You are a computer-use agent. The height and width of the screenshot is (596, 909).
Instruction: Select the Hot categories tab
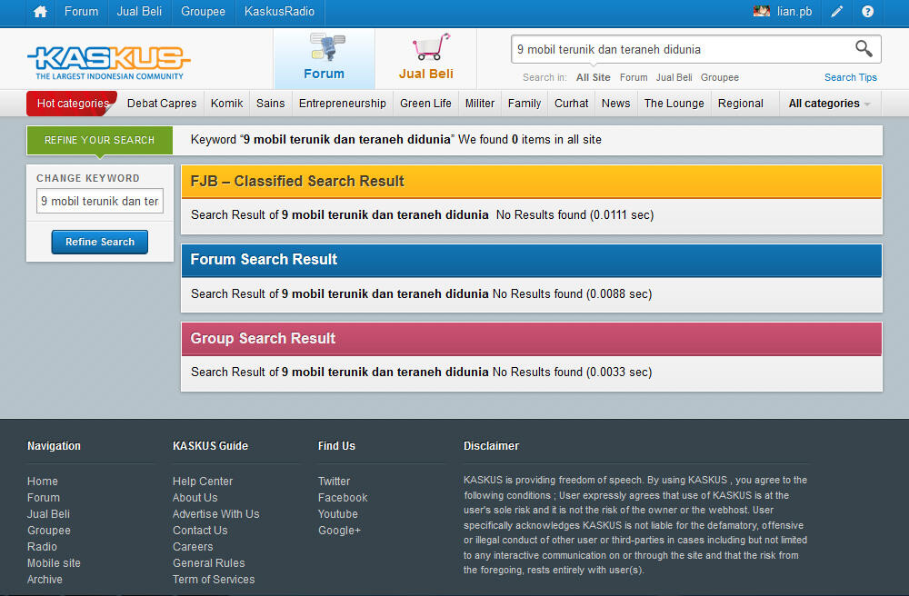coord(73,104)
